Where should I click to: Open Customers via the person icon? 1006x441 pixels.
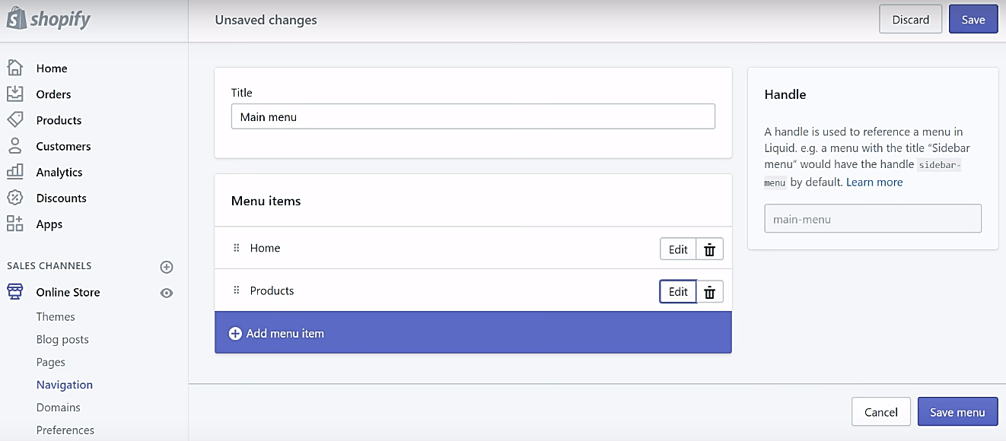[14, 145]
